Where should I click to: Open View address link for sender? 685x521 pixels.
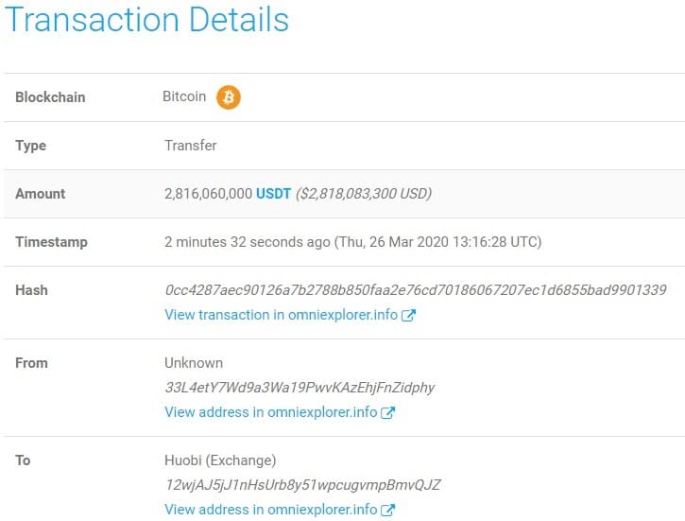270,412
